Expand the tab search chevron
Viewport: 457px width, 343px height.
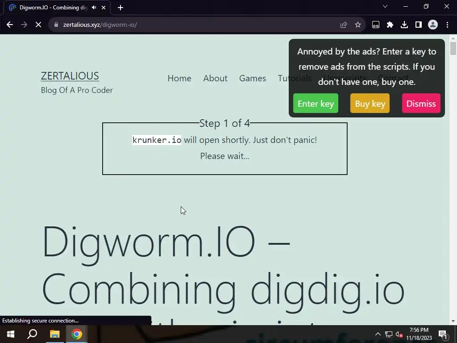(x=385, y=6)
